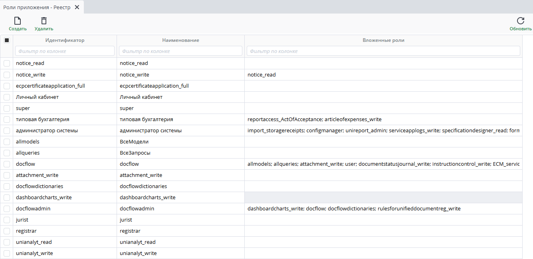Enable the checkbox for unianalyt_write row

pos(7,253)
